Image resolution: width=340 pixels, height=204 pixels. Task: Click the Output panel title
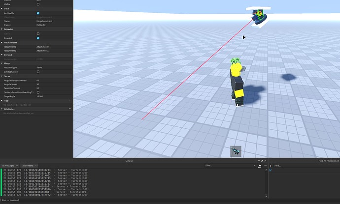coord(129,161)
